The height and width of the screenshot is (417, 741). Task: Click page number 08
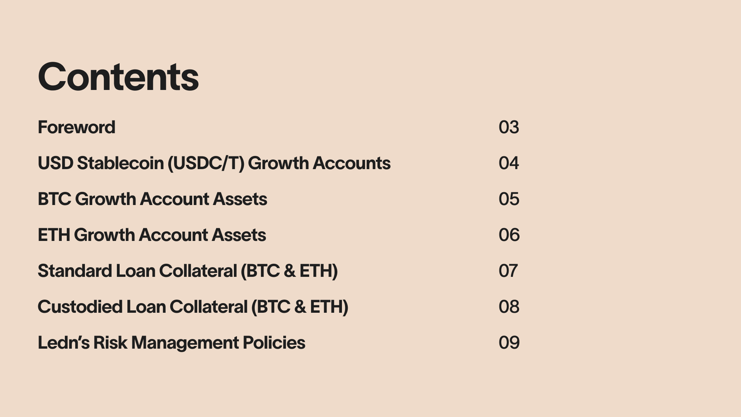(509, 307)
